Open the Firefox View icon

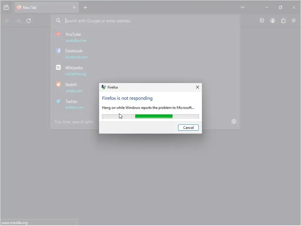point(6,7)
